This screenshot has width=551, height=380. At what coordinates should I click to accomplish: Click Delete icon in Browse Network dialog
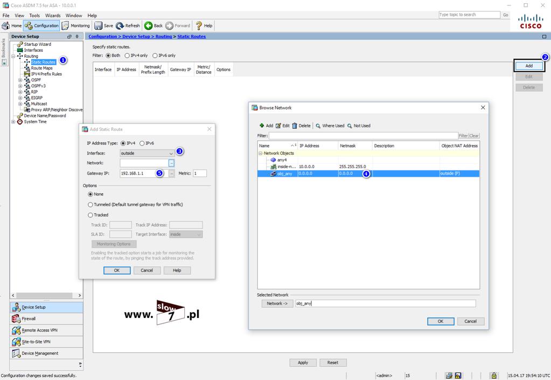(x=295, y=126)
